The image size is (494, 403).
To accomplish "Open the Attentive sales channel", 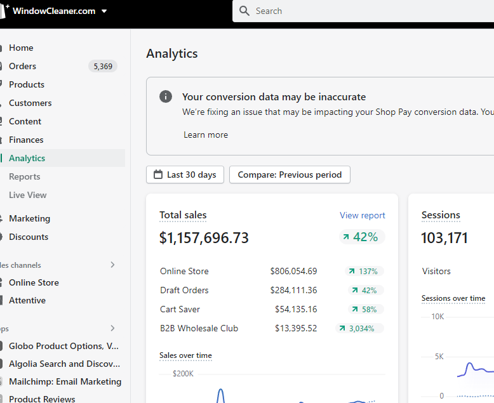I will coord(27,300).
